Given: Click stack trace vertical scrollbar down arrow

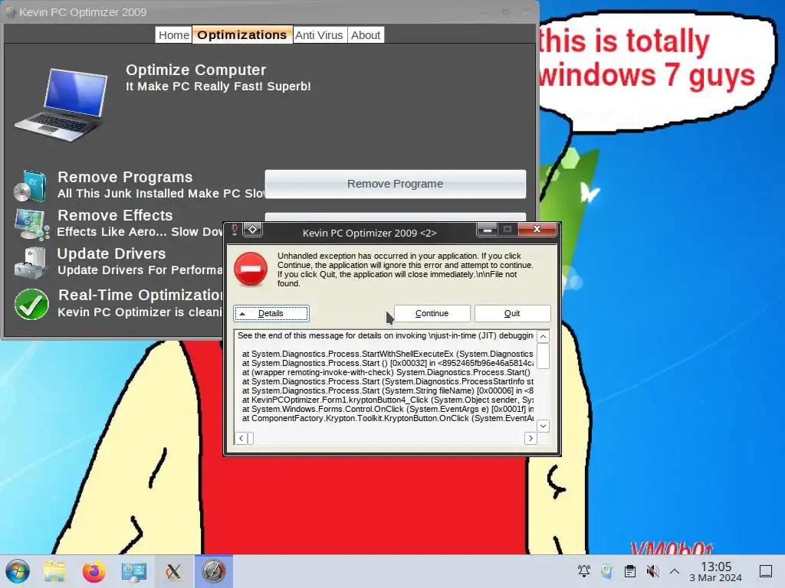Looking at the screenshot, I should click(543, 426).
